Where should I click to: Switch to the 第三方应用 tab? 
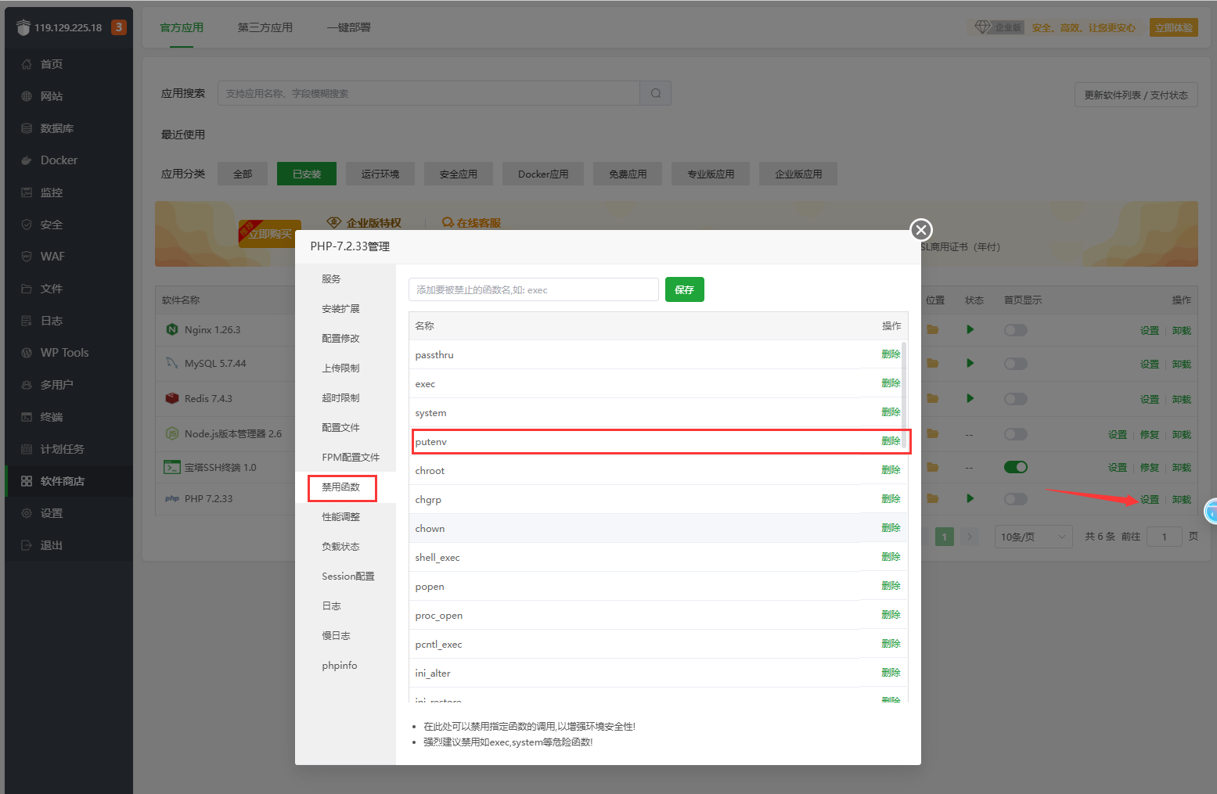click(x=265, y=27)
